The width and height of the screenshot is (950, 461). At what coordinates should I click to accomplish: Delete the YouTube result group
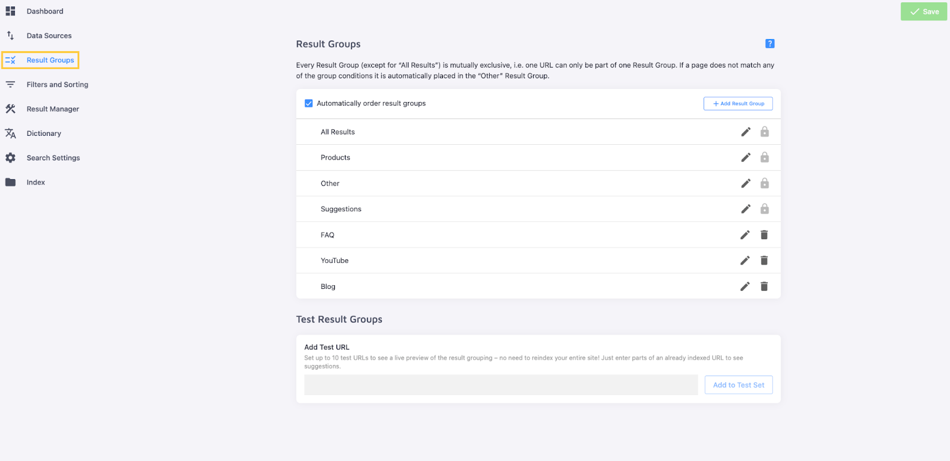[764, 260]
